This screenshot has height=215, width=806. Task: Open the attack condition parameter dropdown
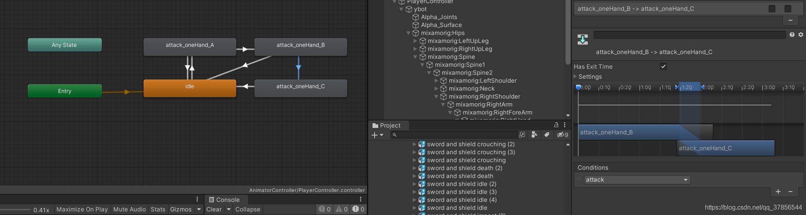637,180
